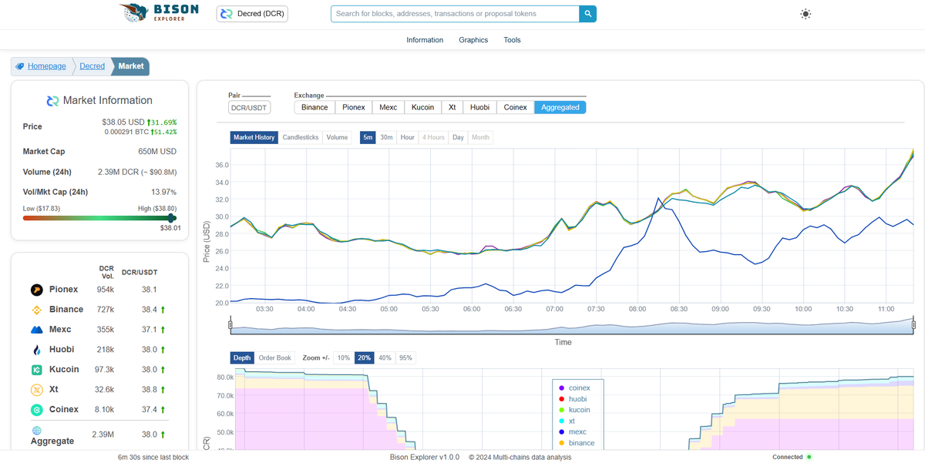Click the green Connected status indicator

point(809,457)
